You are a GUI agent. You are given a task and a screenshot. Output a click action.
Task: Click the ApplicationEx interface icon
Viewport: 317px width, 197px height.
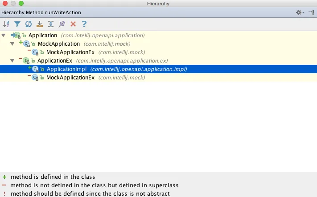pyautogui.click(x=26, y=61)
